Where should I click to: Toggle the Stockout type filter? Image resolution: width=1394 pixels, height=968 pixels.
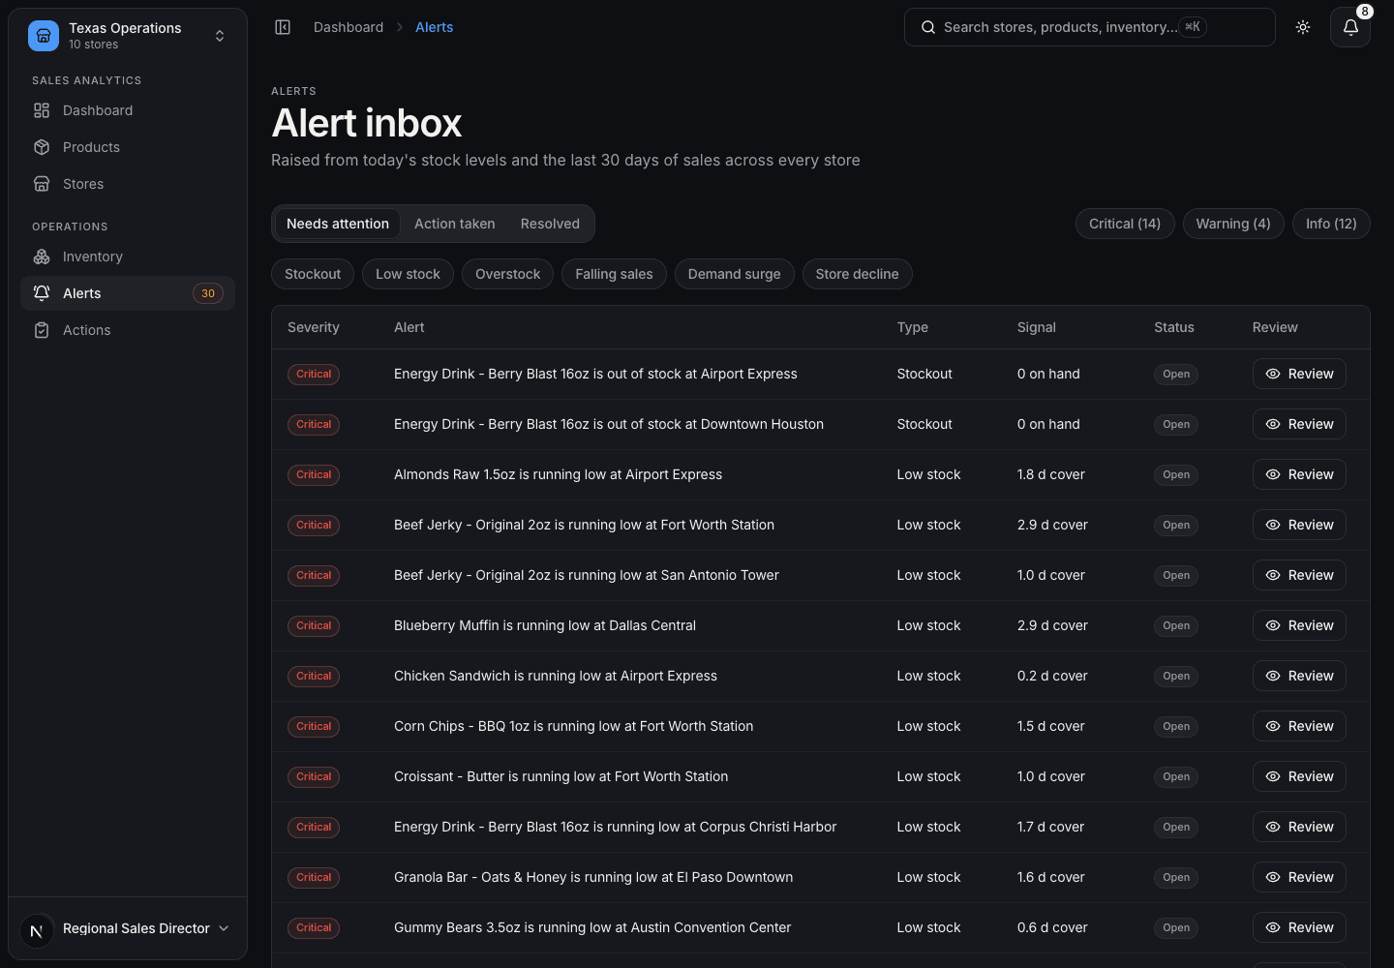coord(313,274)
